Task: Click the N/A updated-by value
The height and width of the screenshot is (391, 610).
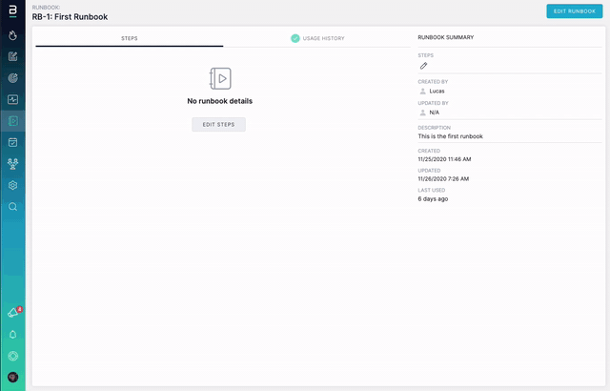Action: [435, 113]
